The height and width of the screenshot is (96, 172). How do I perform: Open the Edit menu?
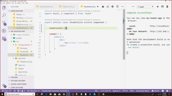tap(4, 3)
